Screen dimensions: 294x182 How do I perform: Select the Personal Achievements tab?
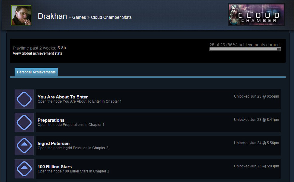36,72
